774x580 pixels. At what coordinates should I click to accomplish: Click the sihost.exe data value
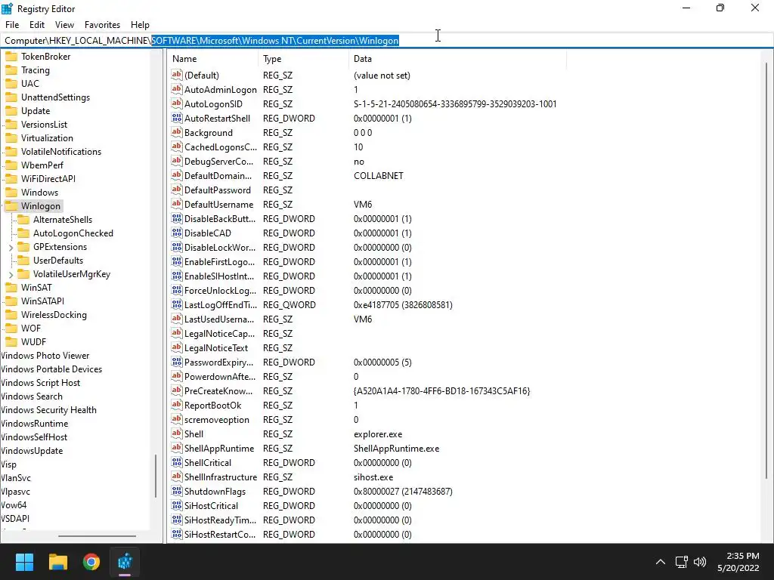[x=373, y=477]
